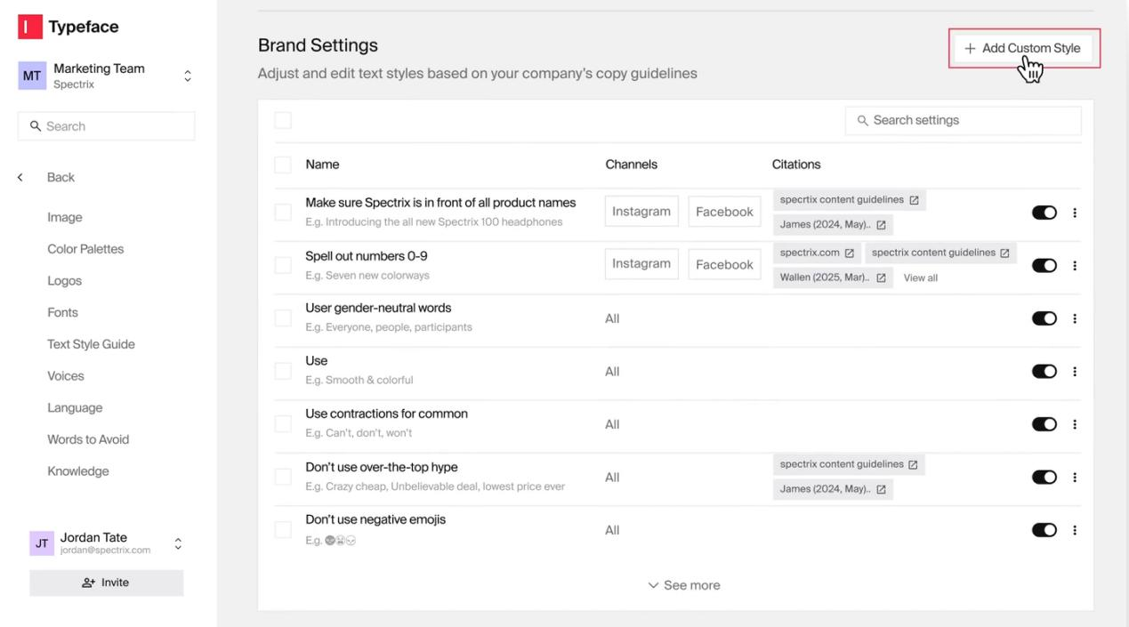Open kebab menu for Spell out numbers rule
The image size is (1129, 627).
(1075, 266)
